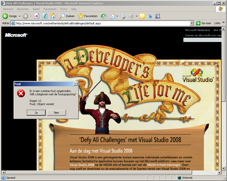Open the Vorige history dropdown arrow
Viewport: 227px width, 181px height.
[x=20, y=16]
